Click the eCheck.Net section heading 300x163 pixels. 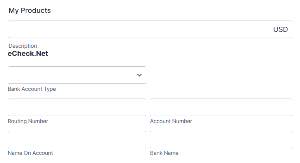tap(28, 54)
